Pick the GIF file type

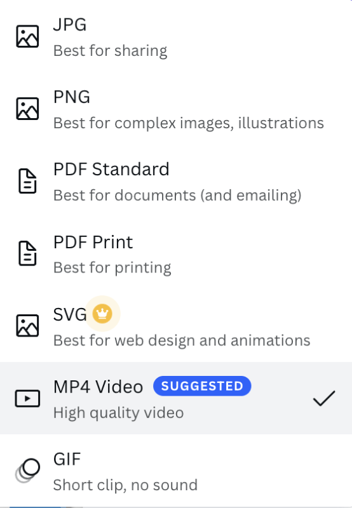176,471
